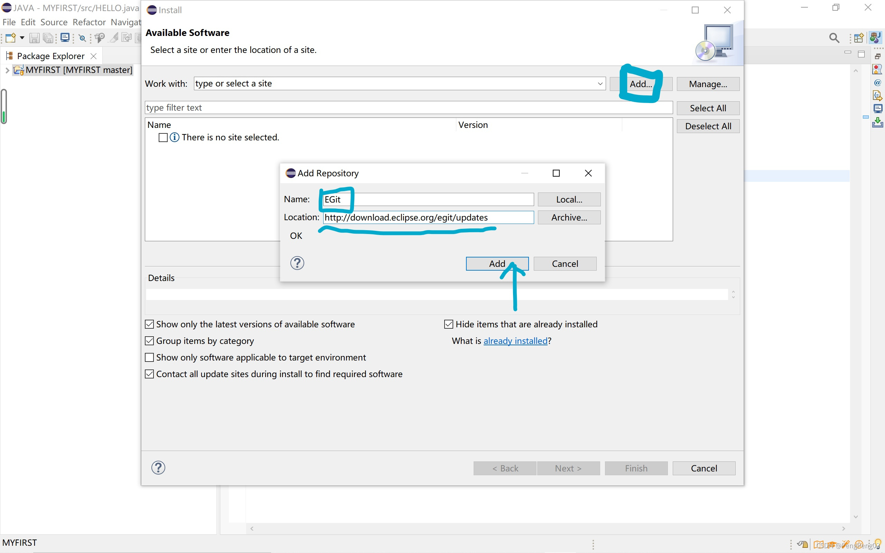Image resolution: width=885 pixels, height=553 pixels.
Task: Open the New wizard dropdown arrow
Action: [x=22, y=38]
